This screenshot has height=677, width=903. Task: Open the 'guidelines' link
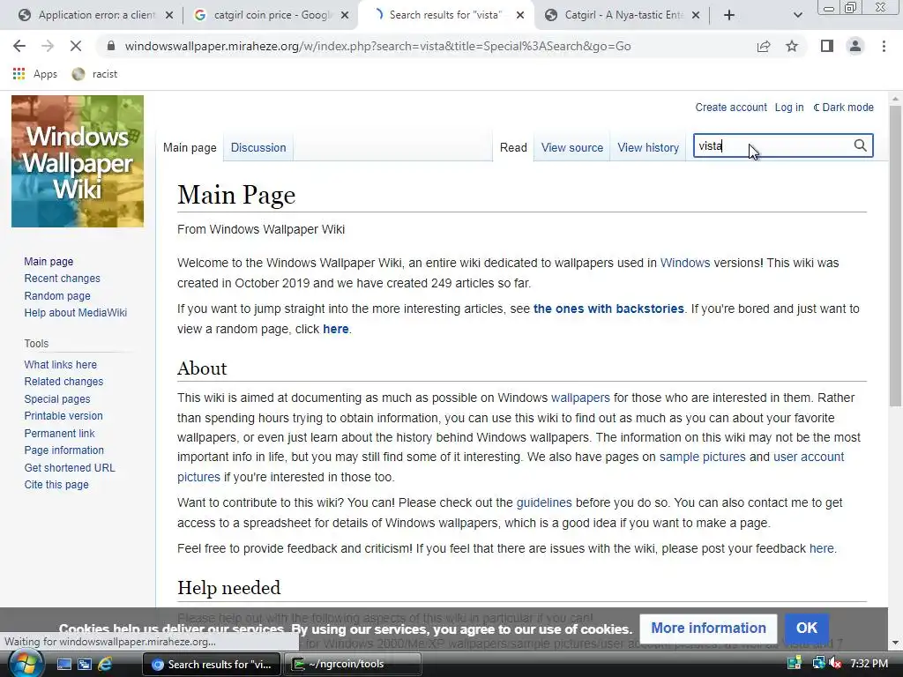543,502
